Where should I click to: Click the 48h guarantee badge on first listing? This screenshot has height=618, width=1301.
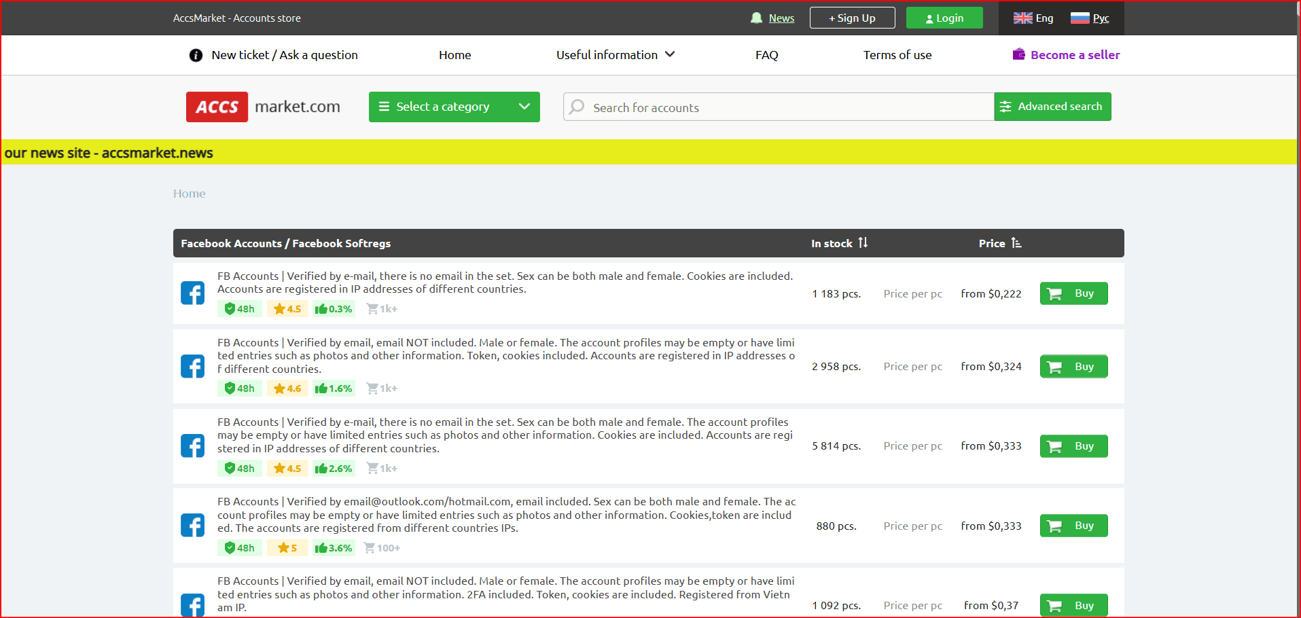click(239, 309)
